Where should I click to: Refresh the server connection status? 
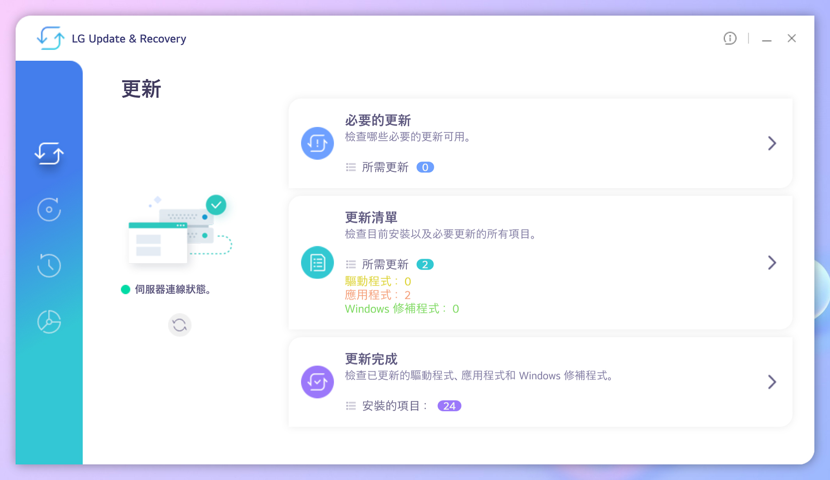pos(179,325)
